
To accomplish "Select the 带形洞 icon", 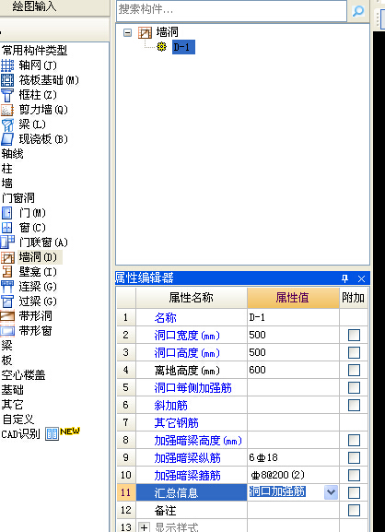I will [x=7, y=316].
